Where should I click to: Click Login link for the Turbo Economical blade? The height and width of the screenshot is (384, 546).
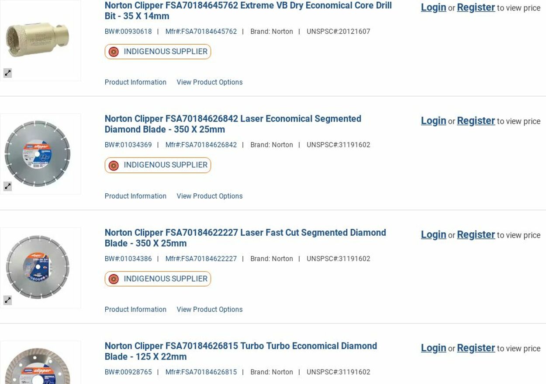coord(433,348)
